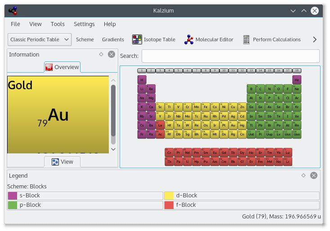Click the p-Block legend entry

pos(85,205)
